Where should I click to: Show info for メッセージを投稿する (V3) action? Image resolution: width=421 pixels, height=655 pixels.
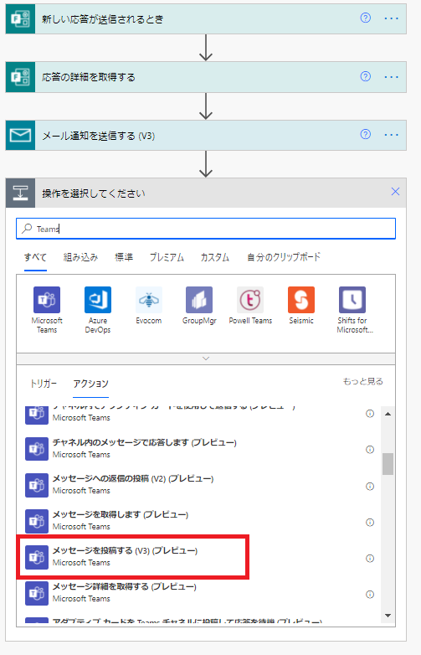[x=370, y=558]
